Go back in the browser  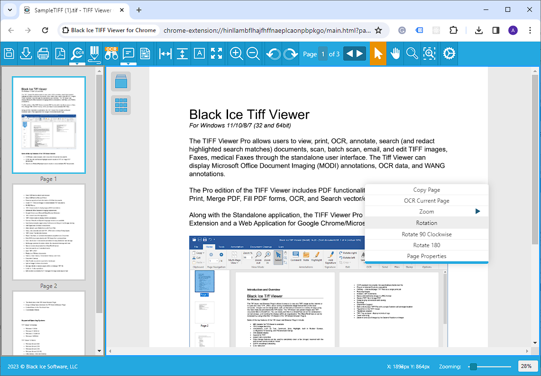point(11,30)
